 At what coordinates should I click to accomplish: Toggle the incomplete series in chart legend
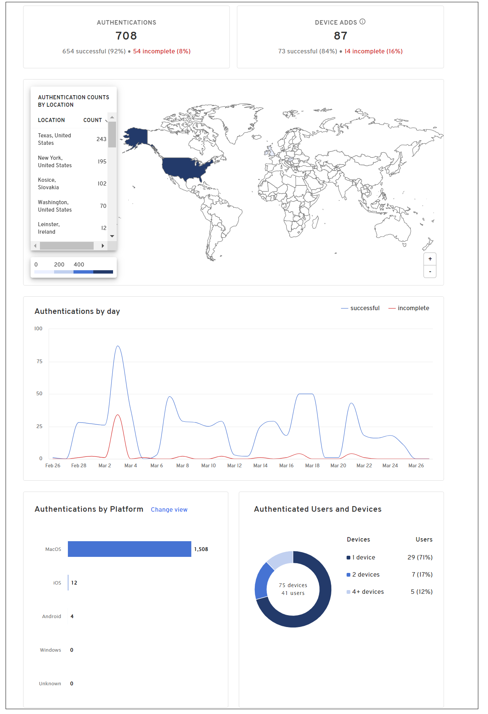[x=409, y=308]
